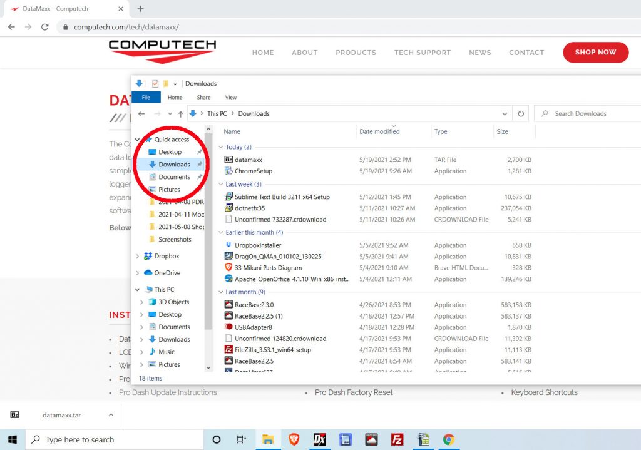Refresh the Downloads folder view
The height and width of the screenshot is (450, 641).
521,114
